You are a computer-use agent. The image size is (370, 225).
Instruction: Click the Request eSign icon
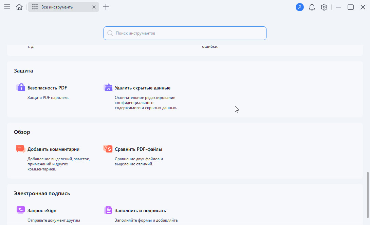[x=21, y=210]
